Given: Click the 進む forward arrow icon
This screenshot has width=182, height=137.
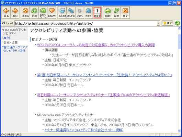Looking at the screenshot, I should point(15,13).
